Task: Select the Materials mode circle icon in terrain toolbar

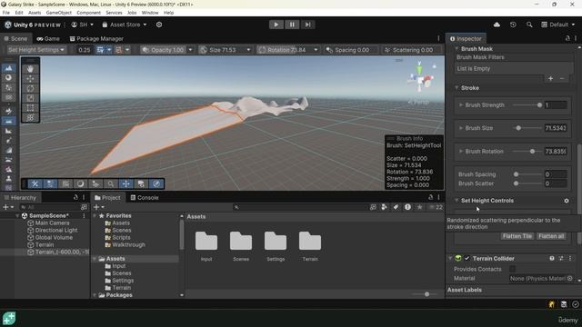Action: point(8,78)
